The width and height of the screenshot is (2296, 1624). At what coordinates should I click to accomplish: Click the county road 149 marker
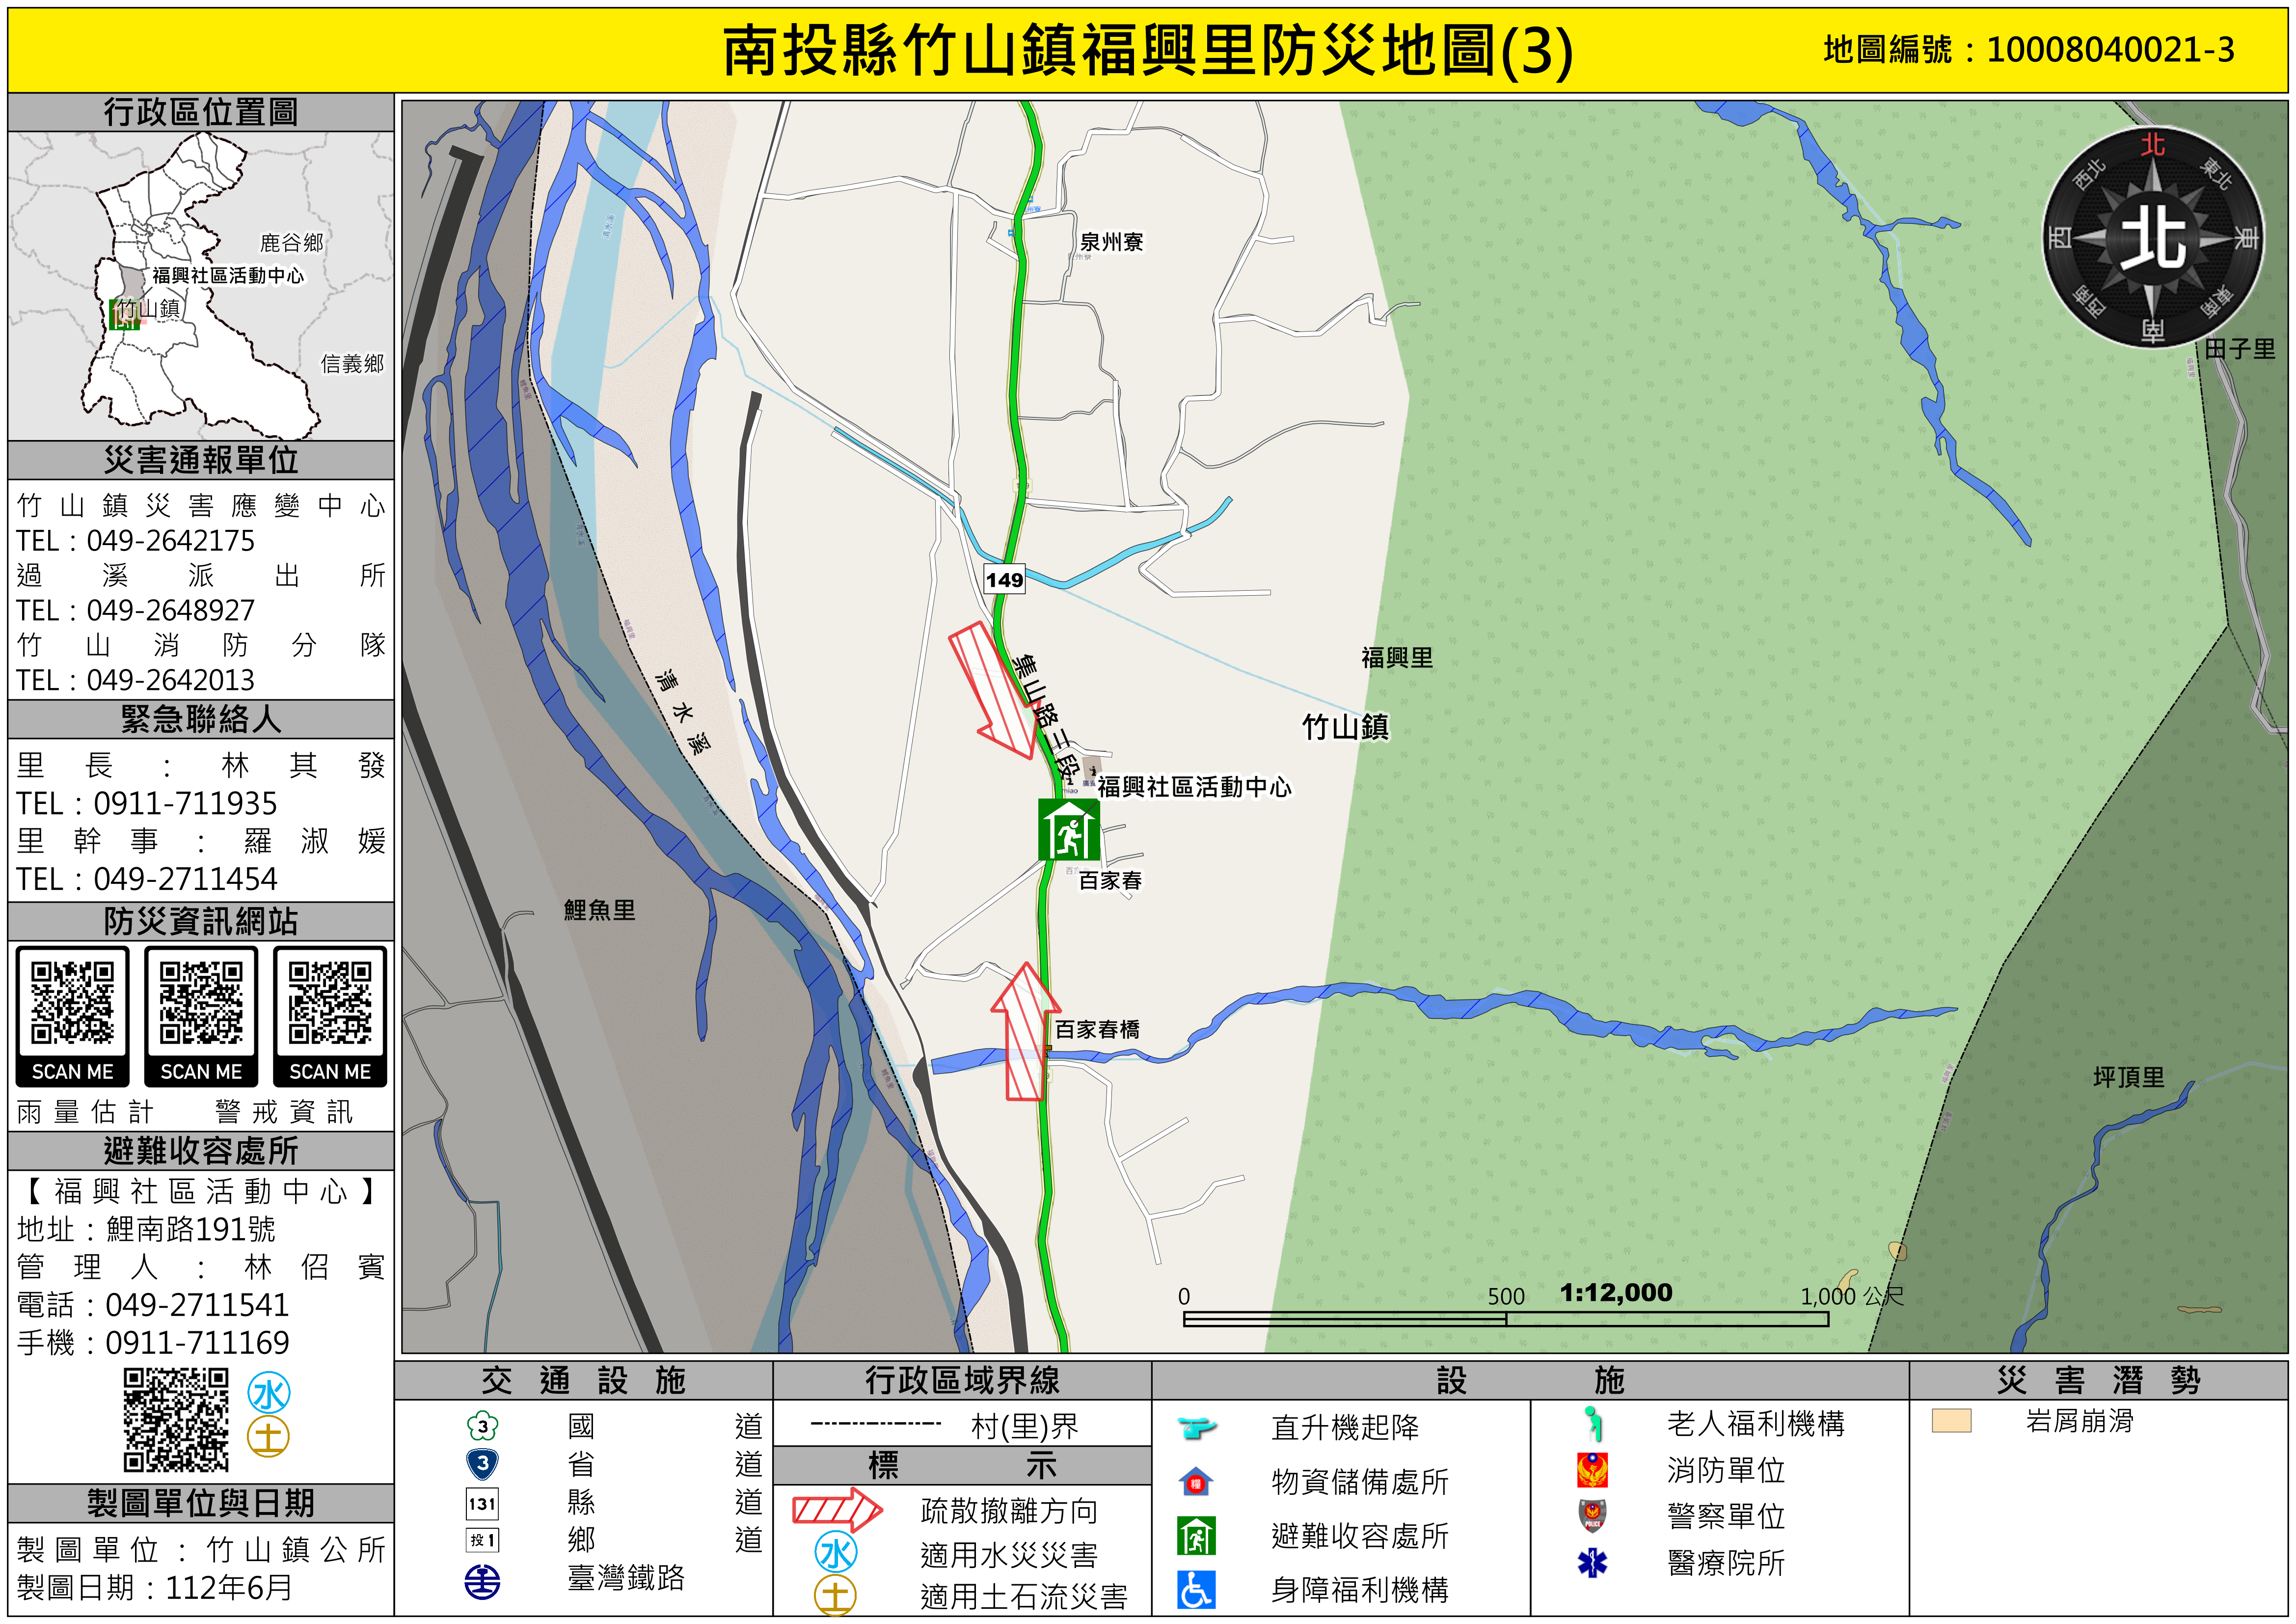(x=1004, y=579)
